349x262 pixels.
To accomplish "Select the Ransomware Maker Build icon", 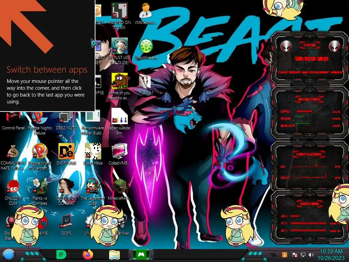I will click(x=93, y=123).
